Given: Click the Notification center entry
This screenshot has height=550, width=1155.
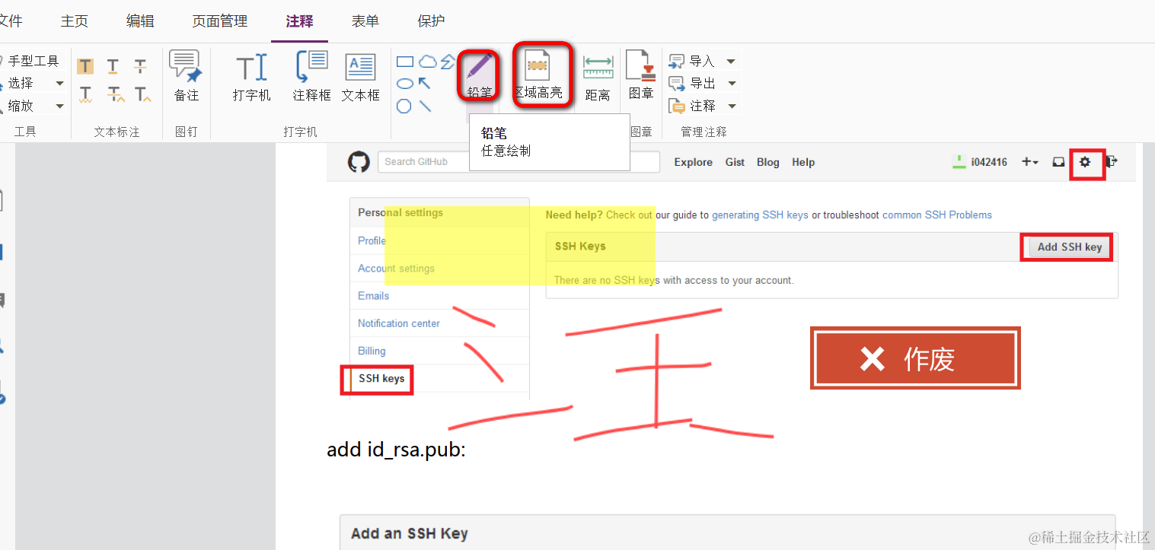Looking at the screenshot, I should tap(399, 323).
